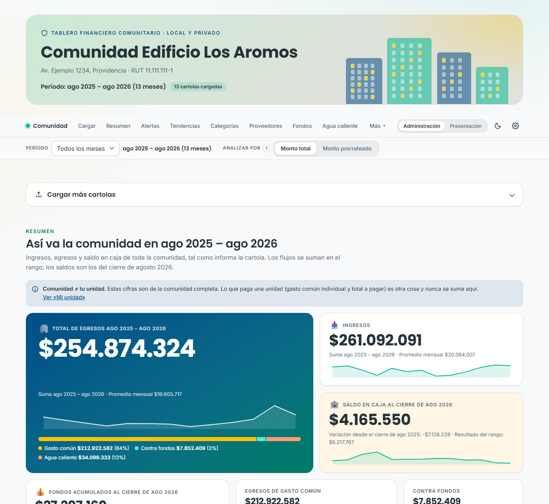
Task: Click the help question mark beside Analizar por
Action: pyautogui.click(x=266, y=148)
